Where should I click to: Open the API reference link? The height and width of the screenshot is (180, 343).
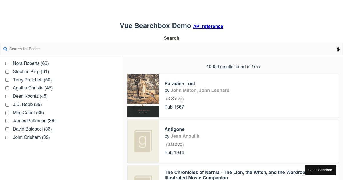[208, 26]
